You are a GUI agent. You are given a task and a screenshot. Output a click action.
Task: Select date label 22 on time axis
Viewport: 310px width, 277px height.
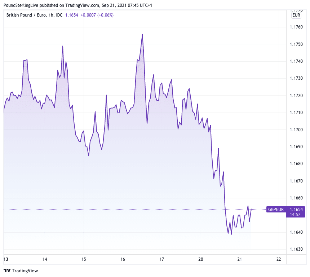pos(279,259)
